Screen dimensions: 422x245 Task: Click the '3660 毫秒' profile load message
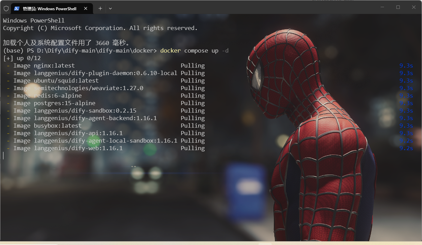[x=66, y=43]
